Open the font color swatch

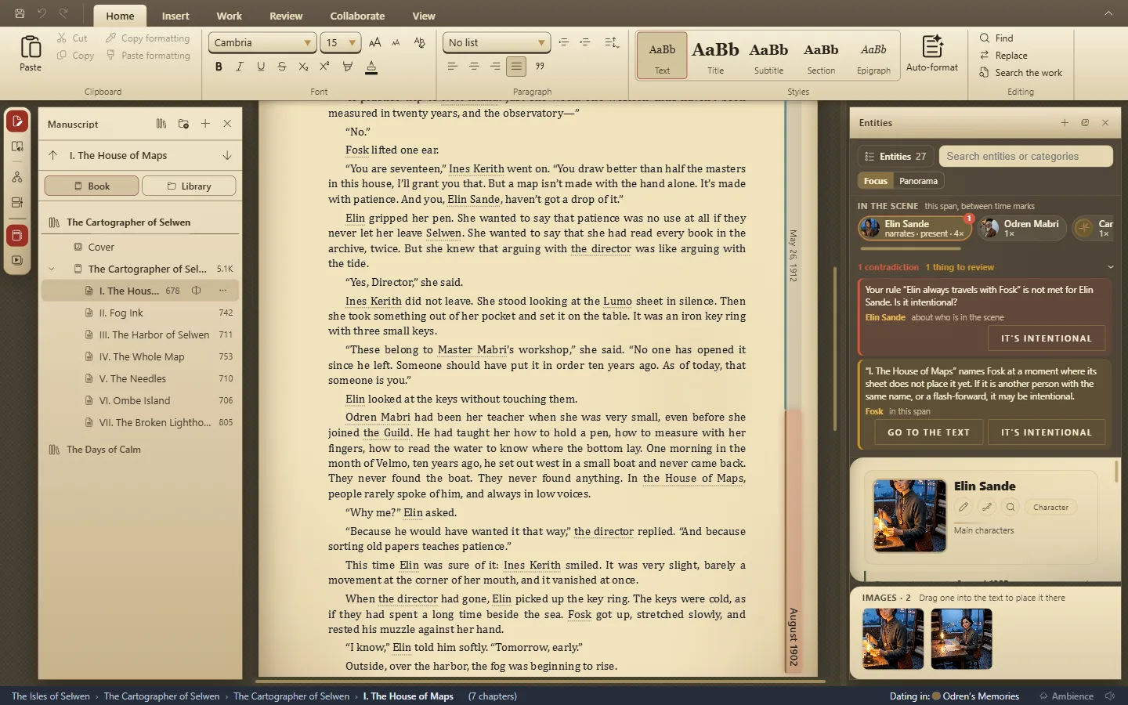click(x=371, y=67)
